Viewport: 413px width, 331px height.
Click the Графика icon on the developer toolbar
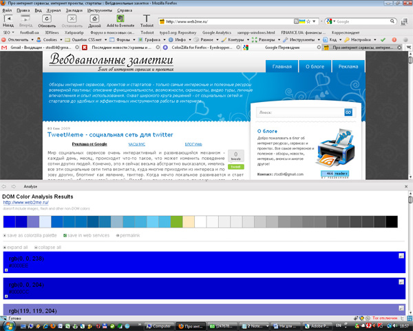140,40
